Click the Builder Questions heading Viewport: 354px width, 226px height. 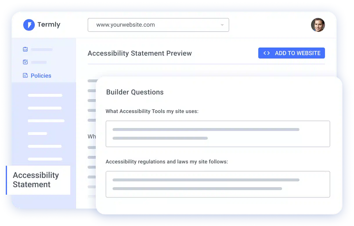point(135,92)
